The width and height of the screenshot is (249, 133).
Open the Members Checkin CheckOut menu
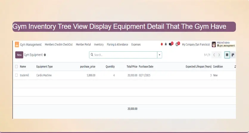click(59, 45)
